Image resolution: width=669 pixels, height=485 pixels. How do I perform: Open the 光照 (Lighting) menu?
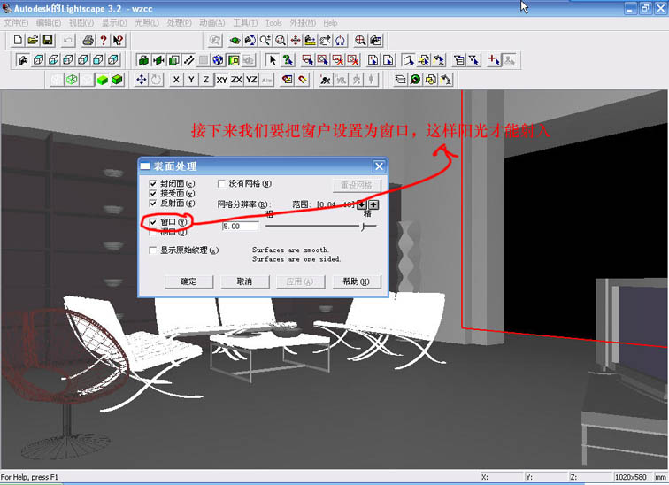click(147, 22)
